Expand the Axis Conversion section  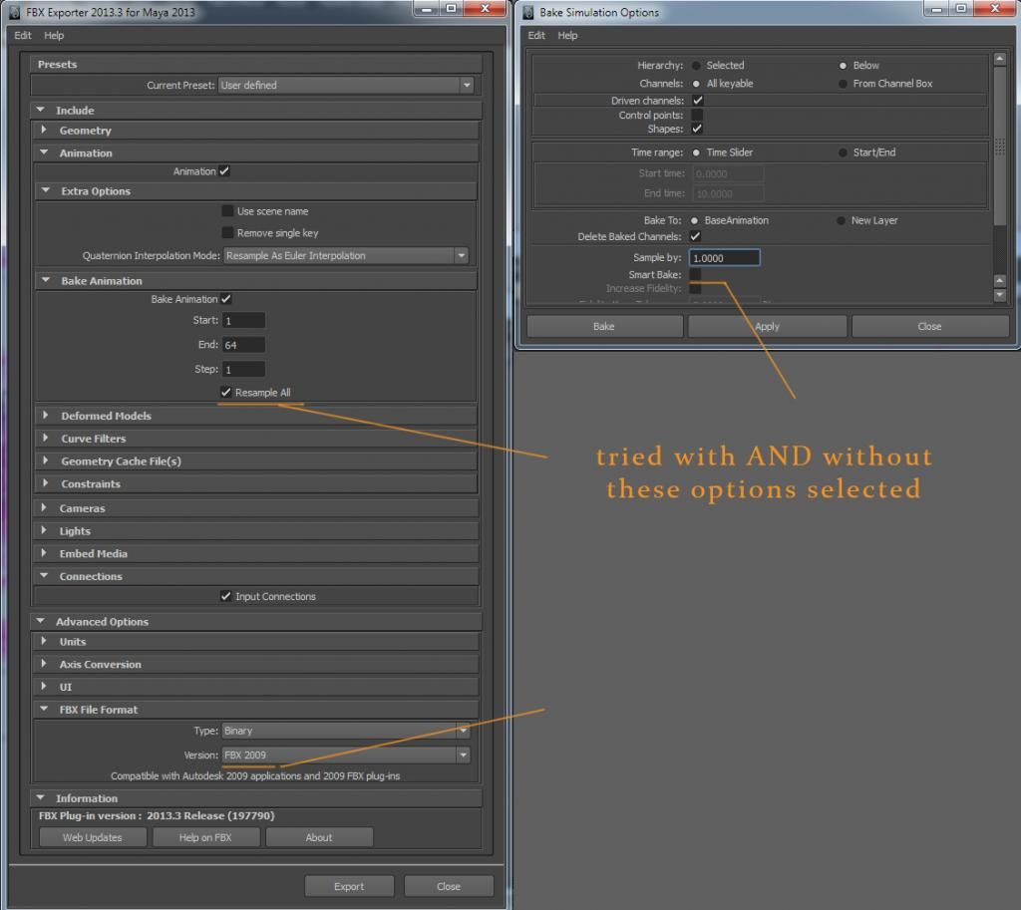point(44,663)
